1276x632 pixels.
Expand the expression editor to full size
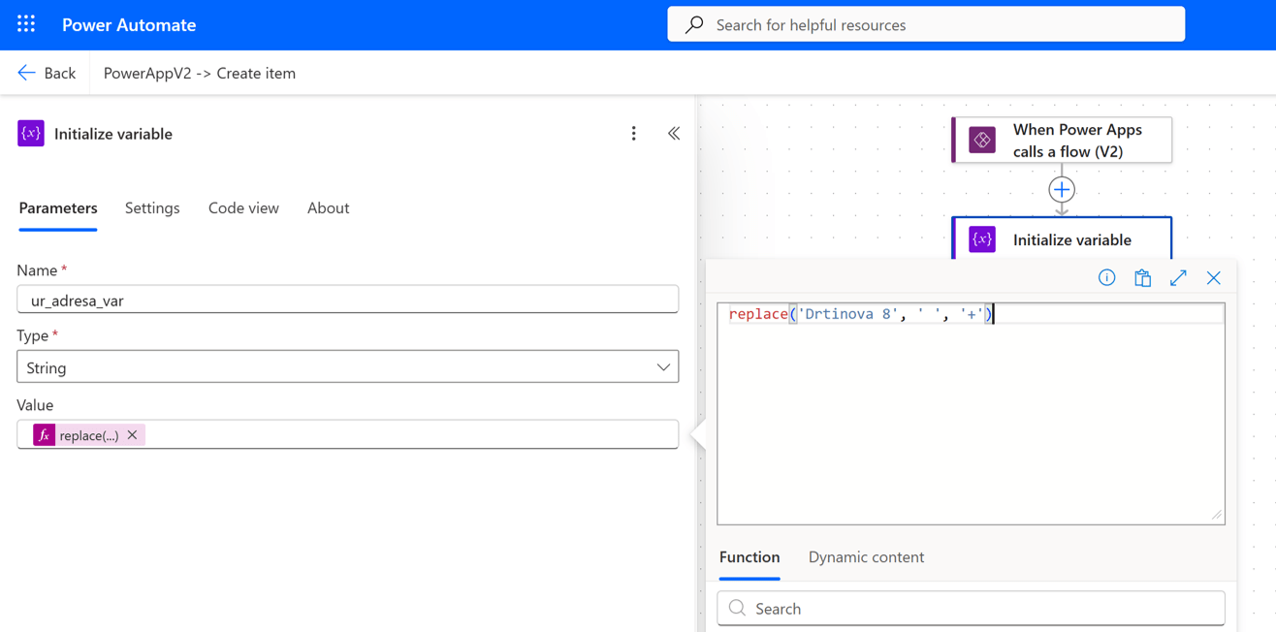(1178, 278)
